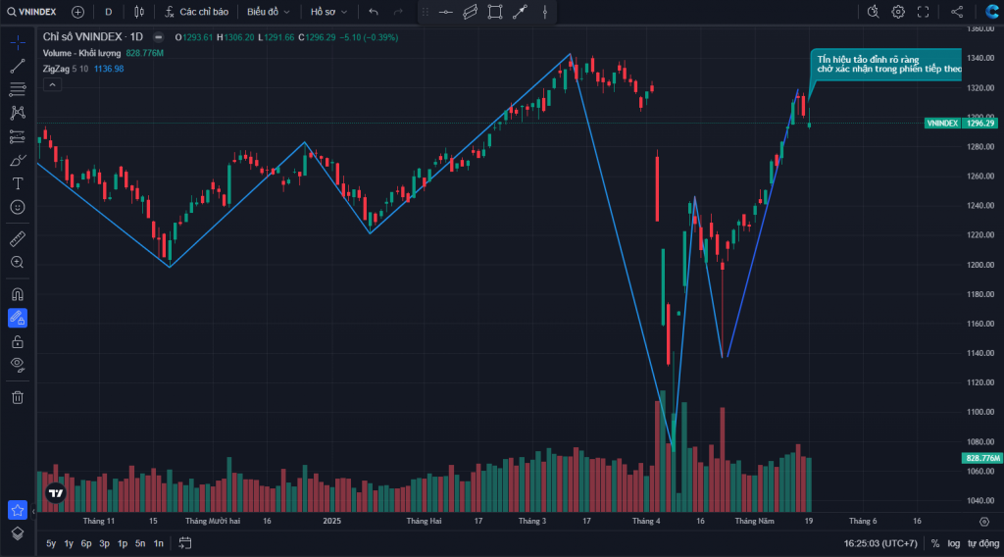Click the 16:25:03 (UTC+7) timezone clock
This screenshot has width=1004, height=557.
click(x=880, y=543)
